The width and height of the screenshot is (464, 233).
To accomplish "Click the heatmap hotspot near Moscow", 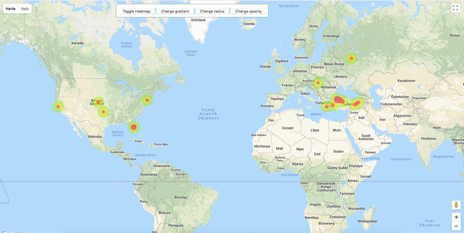I will coord(351,58).
